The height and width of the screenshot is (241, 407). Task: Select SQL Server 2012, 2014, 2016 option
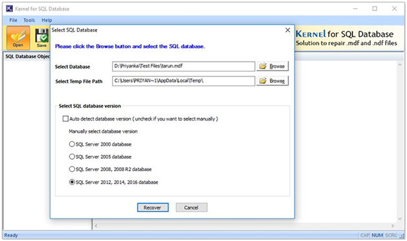tap(72, 182)
